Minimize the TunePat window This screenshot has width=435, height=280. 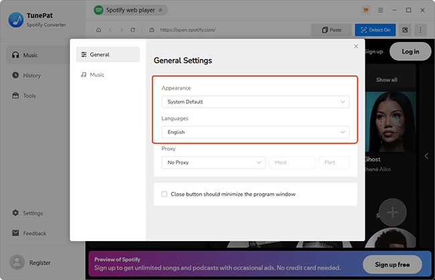(x=395, y=10)
